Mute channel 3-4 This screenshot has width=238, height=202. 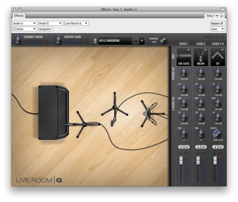pyautogui.click(x=221, y=147)
